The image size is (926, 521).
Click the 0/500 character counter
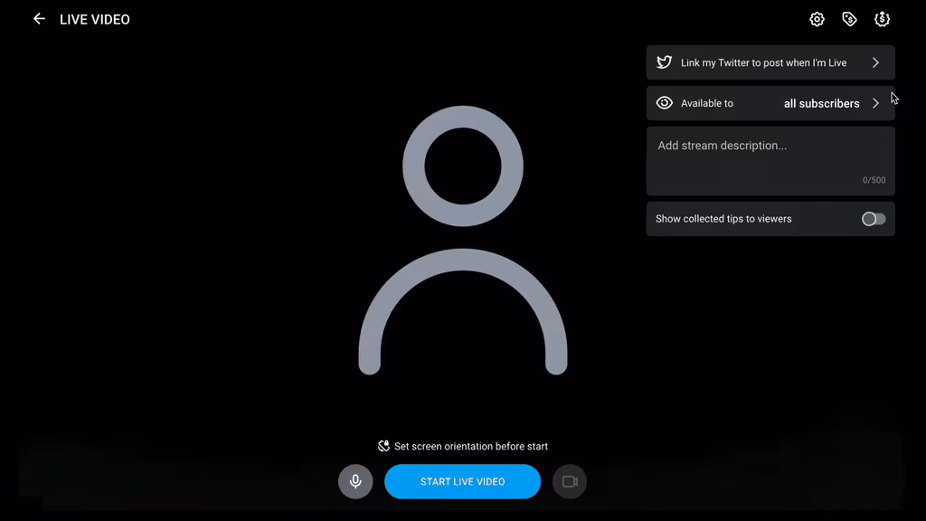pos(874,180)
